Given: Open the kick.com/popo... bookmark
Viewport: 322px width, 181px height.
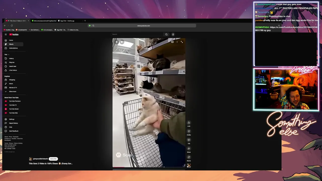Looking at the screenshot, I should coord(47,30).
